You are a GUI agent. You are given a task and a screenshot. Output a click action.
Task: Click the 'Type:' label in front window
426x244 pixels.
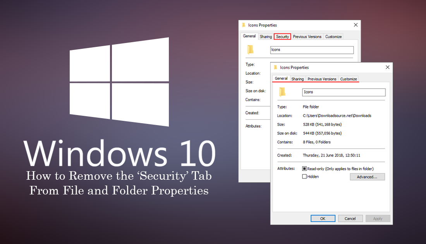click(x=282, y=107)
